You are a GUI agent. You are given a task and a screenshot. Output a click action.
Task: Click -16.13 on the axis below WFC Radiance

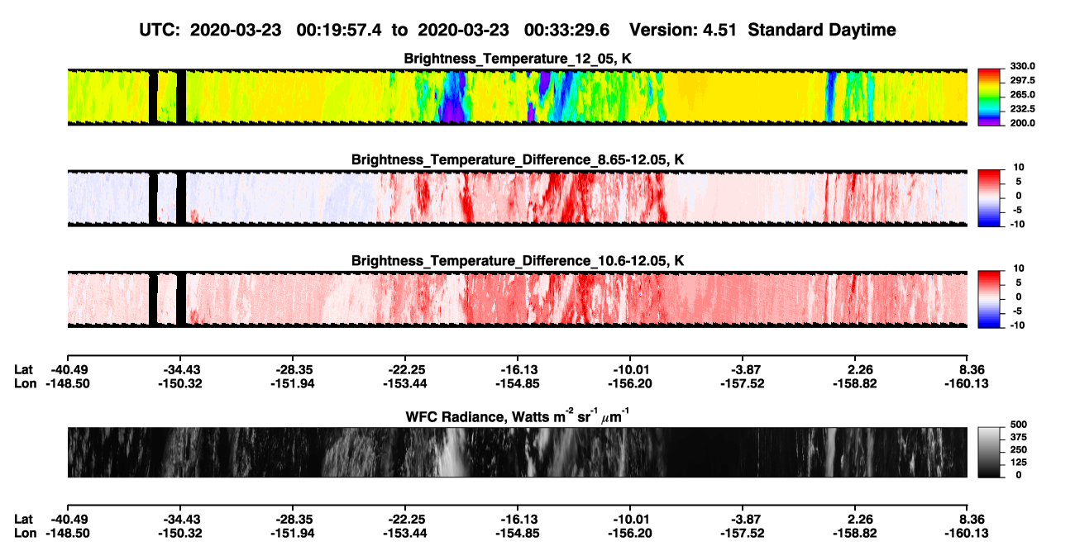[517, 520]
